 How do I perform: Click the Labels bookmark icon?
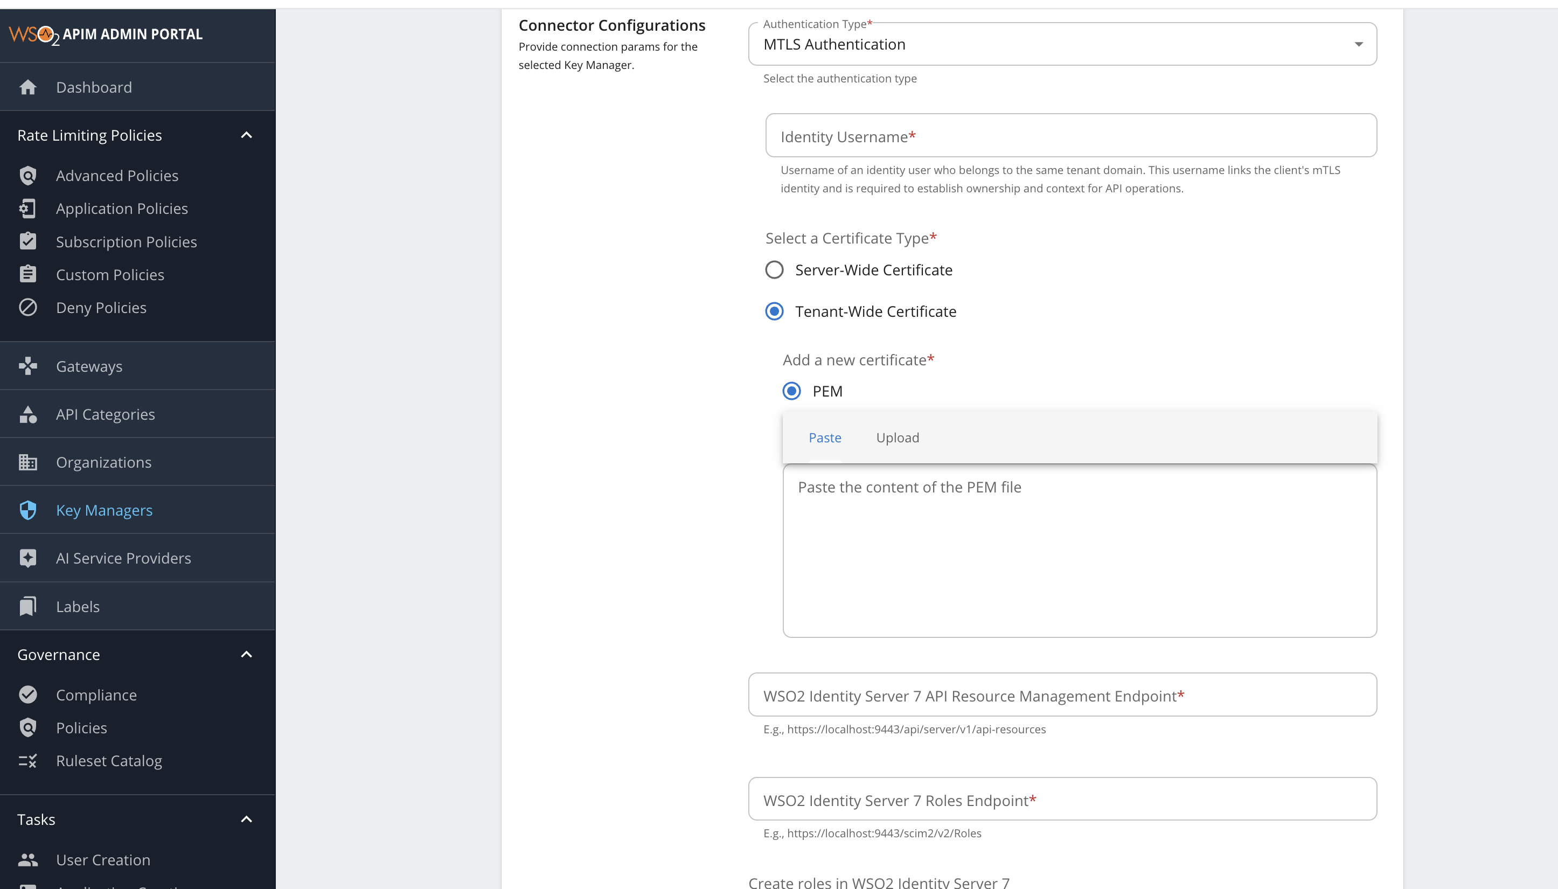(27, 606)
